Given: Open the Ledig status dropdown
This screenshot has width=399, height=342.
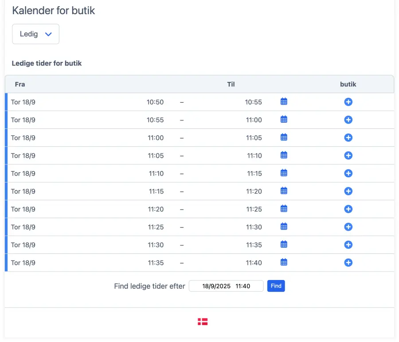Looking at the screenshot, I should click(x=35, y=34).
